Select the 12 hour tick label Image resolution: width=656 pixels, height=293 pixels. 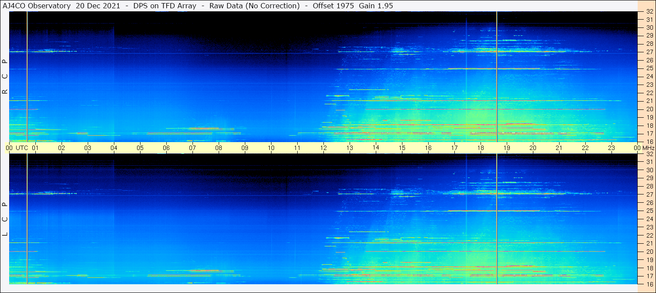(323, 148)
